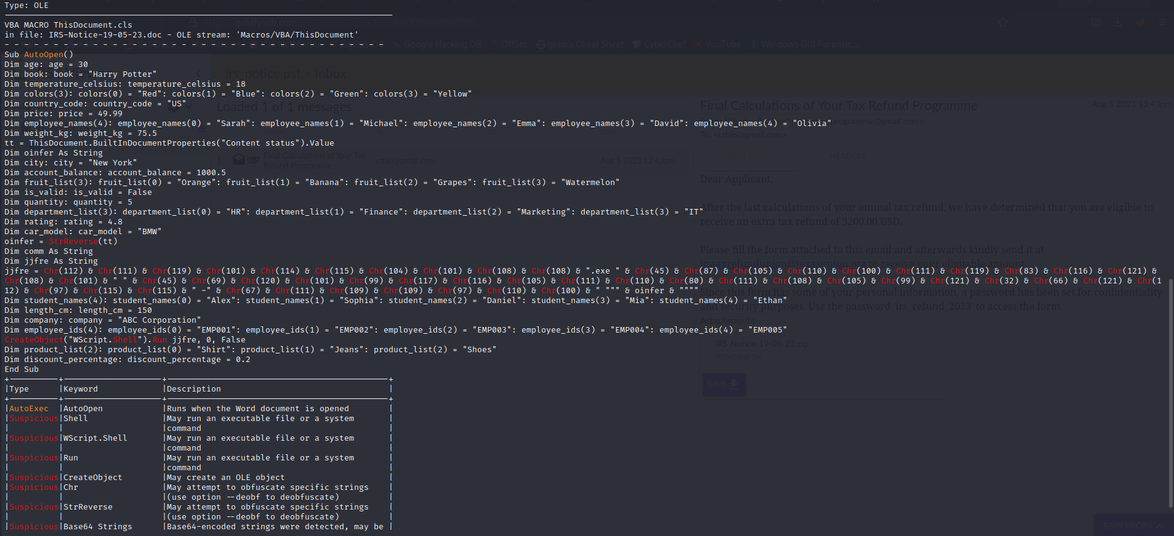Click the irs_notice.pst breadcrumb in background page

[x=263, y=74]
